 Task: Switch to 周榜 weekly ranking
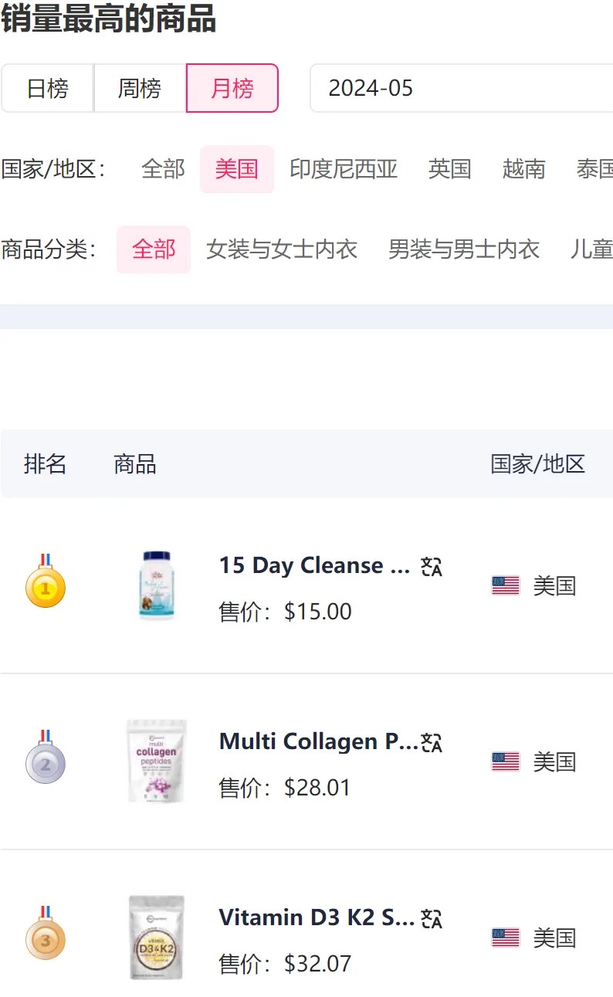[140, 88]
